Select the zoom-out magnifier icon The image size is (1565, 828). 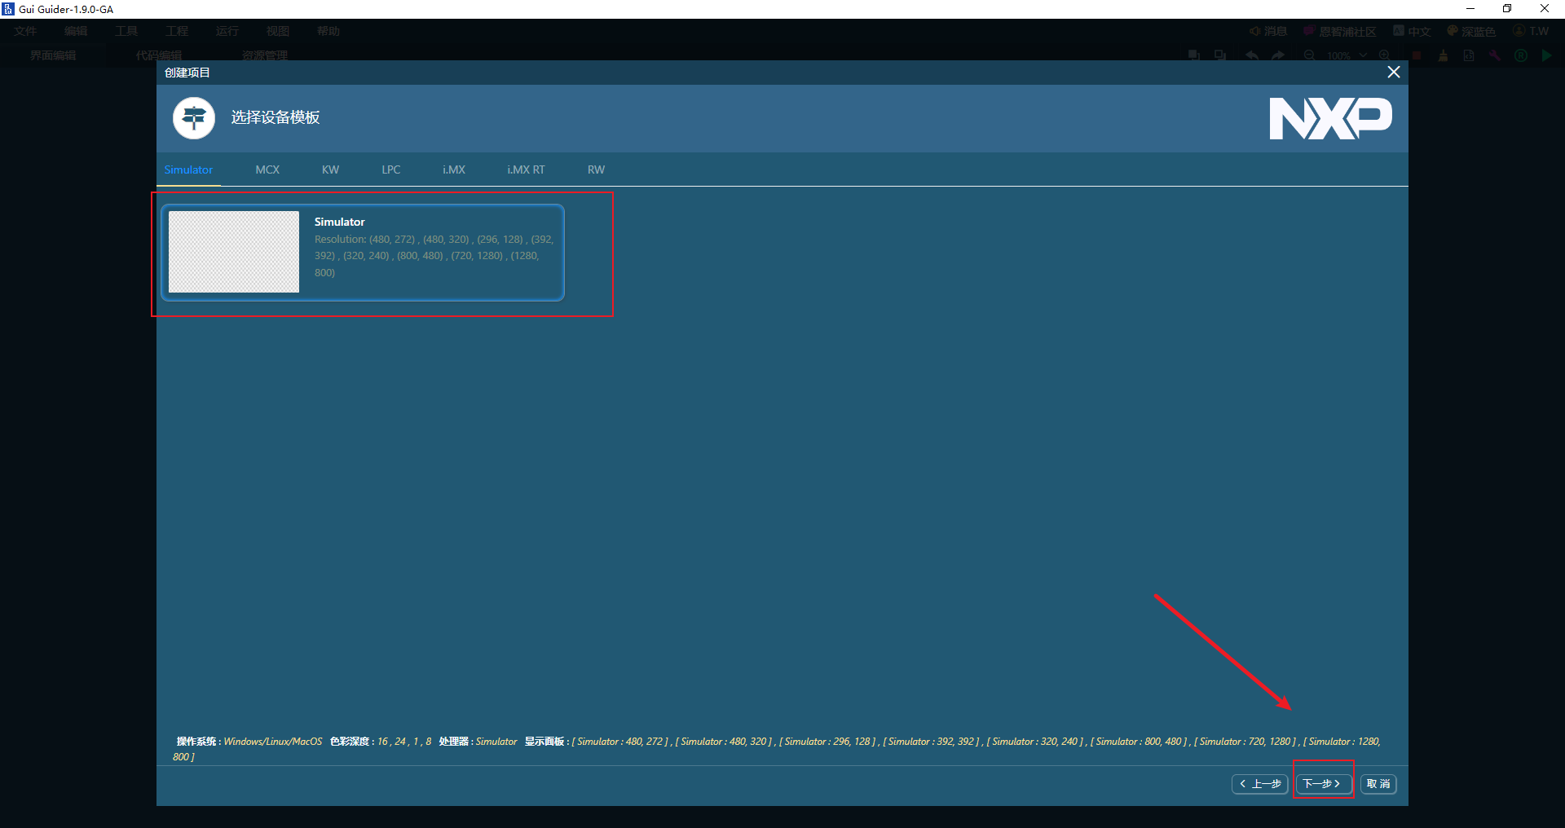(x=1310, y=55)
